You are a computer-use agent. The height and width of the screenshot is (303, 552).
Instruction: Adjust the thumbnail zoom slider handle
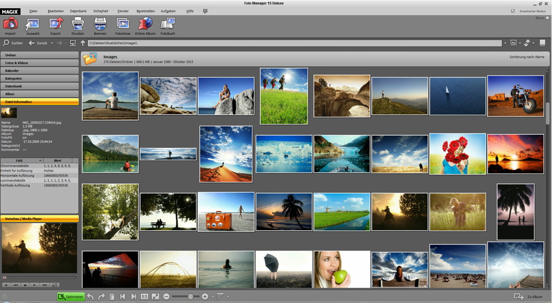[x=190, y=297]
